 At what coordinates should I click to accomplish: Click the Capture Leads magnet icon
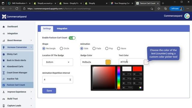click(4, 106)
